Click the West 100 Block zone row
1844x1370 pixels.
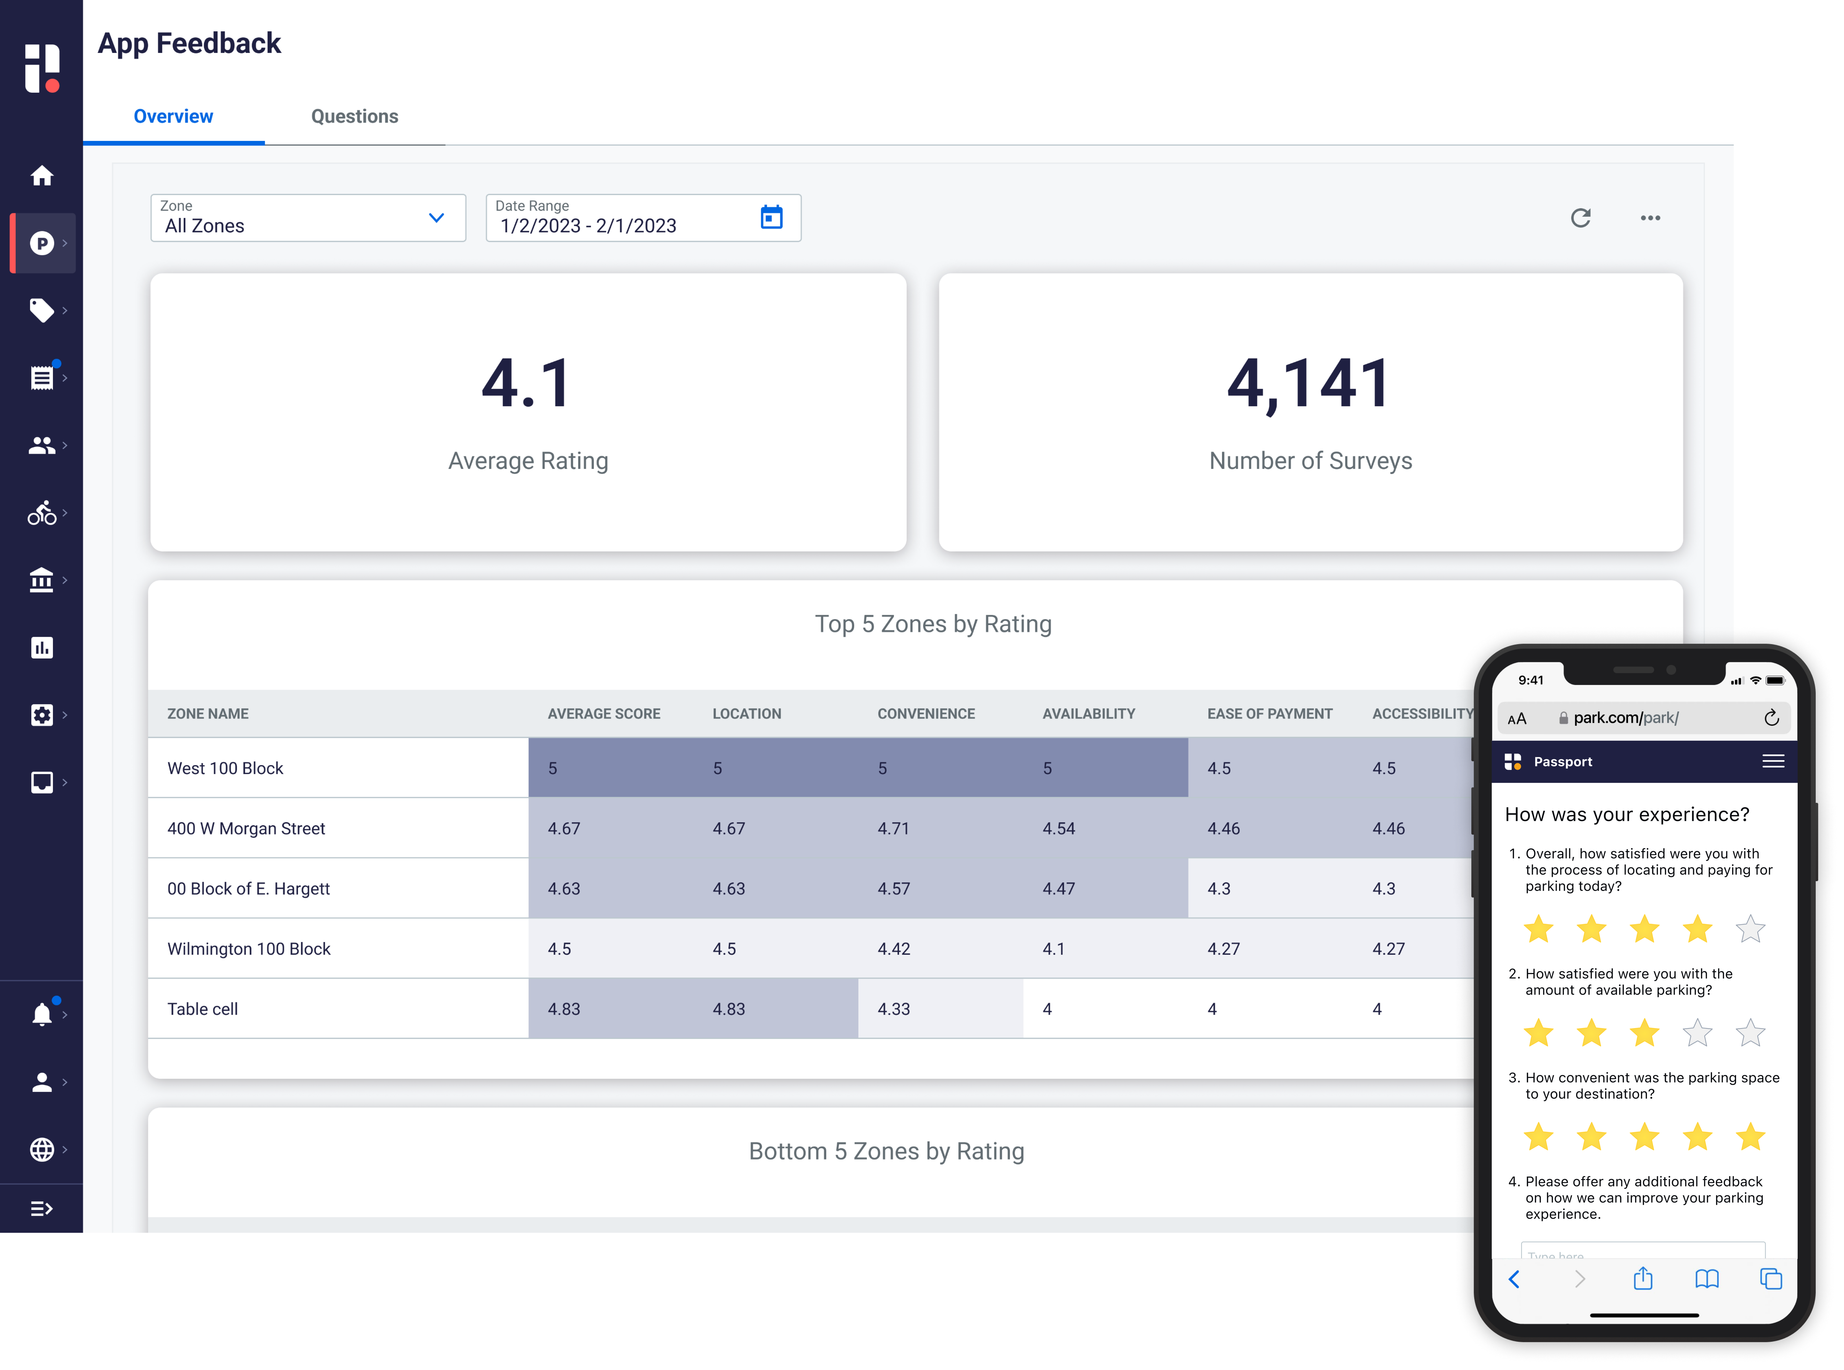click(226, 768)
